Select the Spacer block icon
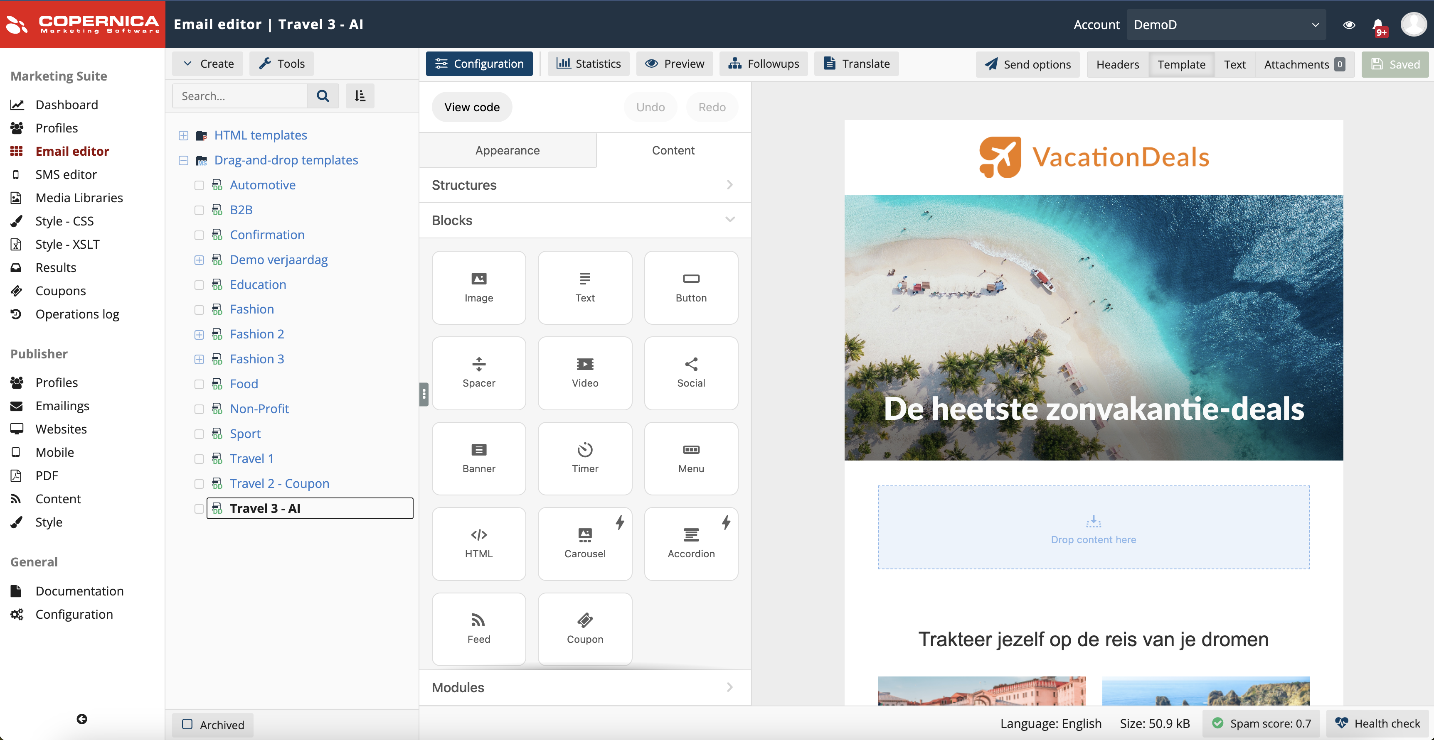Viewport: 1434px width, 740px height. point(478,372)
